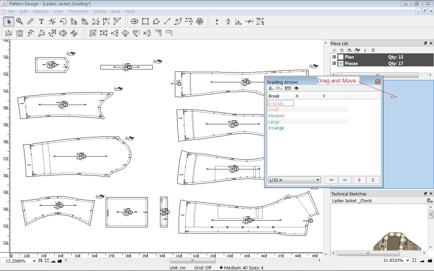Select the X-Large size row
The image size is (434, 271).
tap(276, 128)
